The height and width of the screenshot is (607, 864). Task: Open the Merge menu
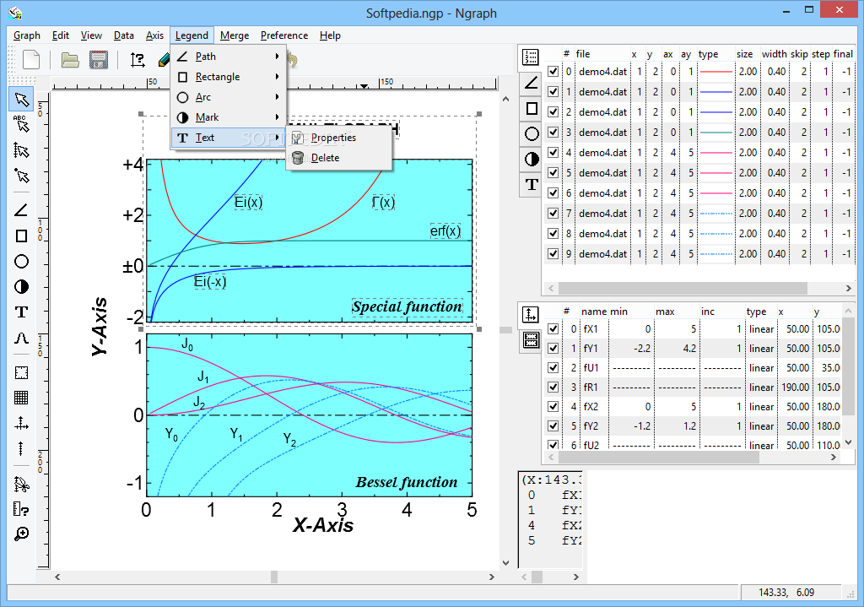point(235,35)
